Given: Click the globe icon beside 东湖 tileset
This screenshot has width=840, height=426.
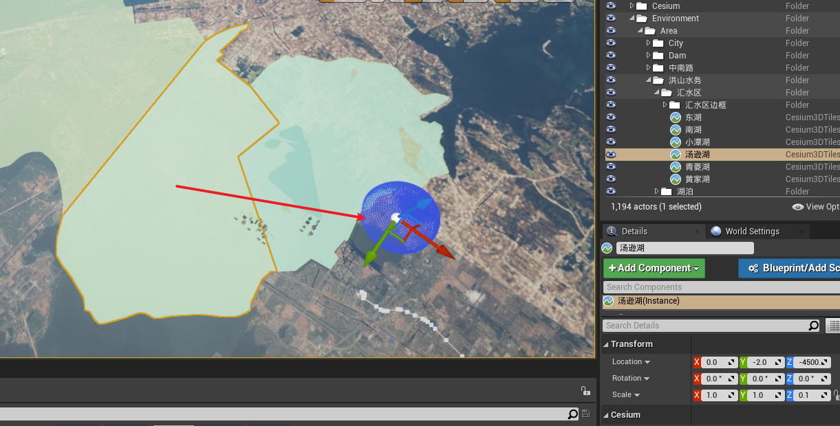Looking at the screenshot, I should click(675, 117).
